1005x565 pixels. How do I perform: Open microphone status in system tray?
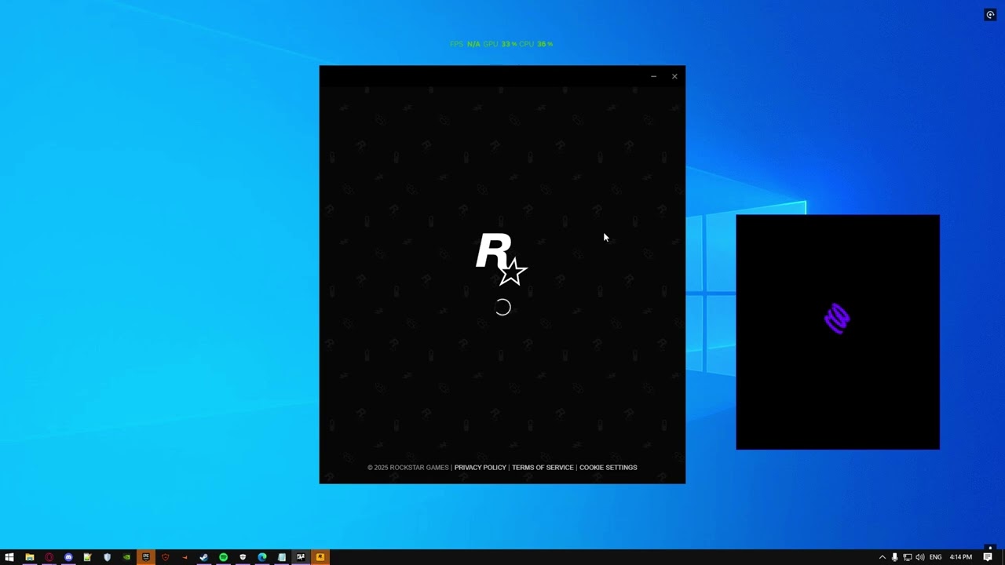point(894,557)
